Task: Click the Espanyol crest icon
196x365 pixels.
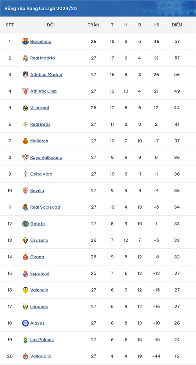Action: (x=25, y=273)
